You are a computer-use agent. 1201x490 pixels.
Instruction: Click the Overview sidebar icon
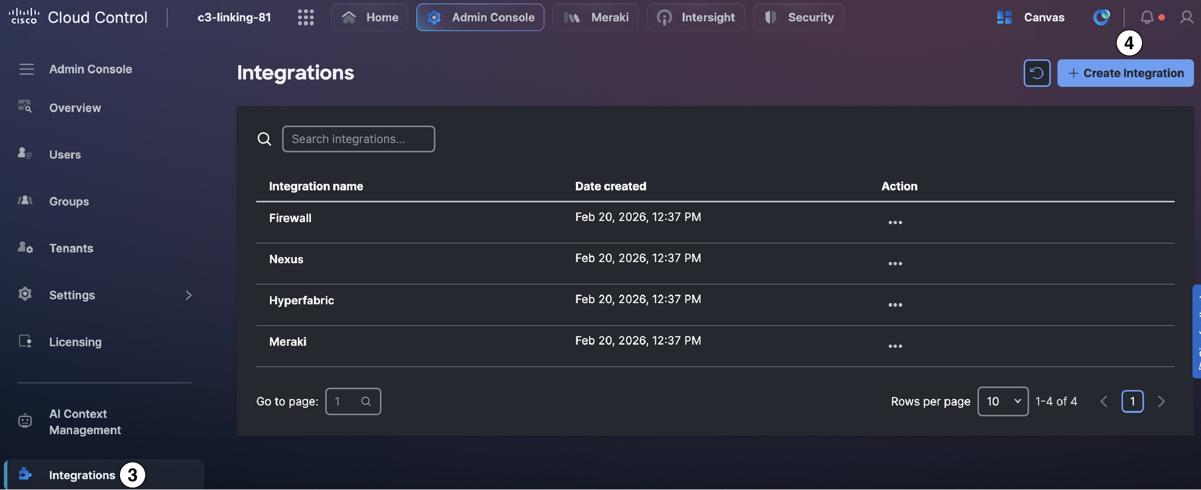coord(25,106)
